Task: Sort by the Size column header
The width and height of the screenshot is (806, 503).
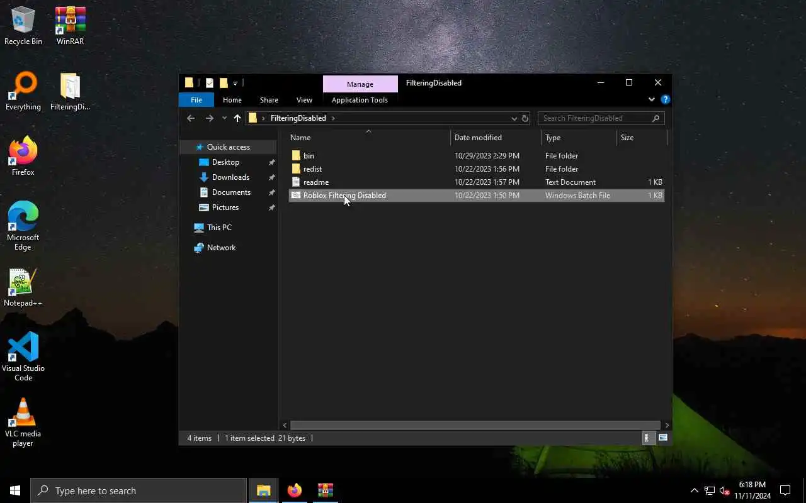Action: pos(641,138)
